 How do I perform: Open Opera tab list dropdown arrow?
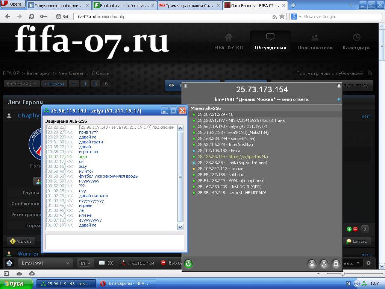pyautogui.click(x=351, y=5)
